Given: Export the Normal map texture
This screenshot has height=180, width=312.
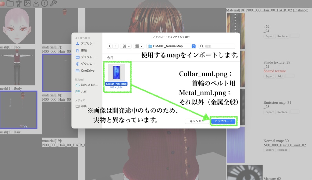Looking at the screenshot, I should [x=269, y=150].
